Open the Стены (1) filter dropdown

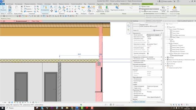152,31
